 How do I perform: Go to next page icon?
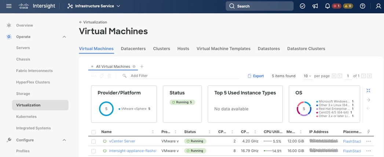pyautogui.click(x=364, y=76)
